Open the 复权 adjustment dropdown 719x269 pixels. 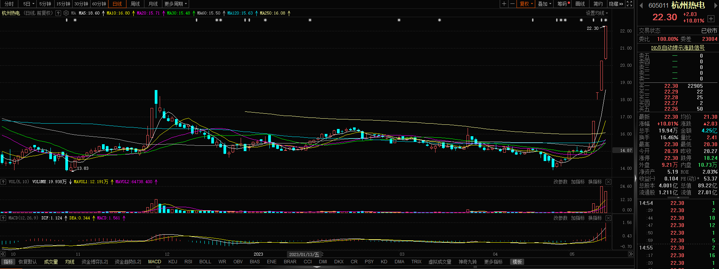coord(526,4)
